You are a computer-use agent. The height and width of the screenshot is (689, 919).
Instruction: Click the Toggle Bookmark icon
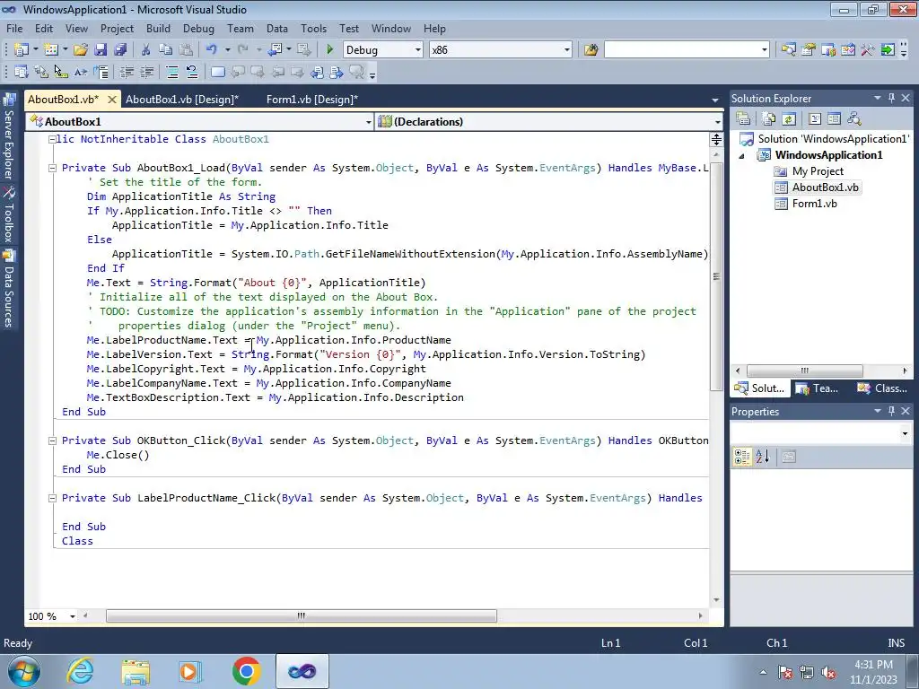tap(217, 72)
